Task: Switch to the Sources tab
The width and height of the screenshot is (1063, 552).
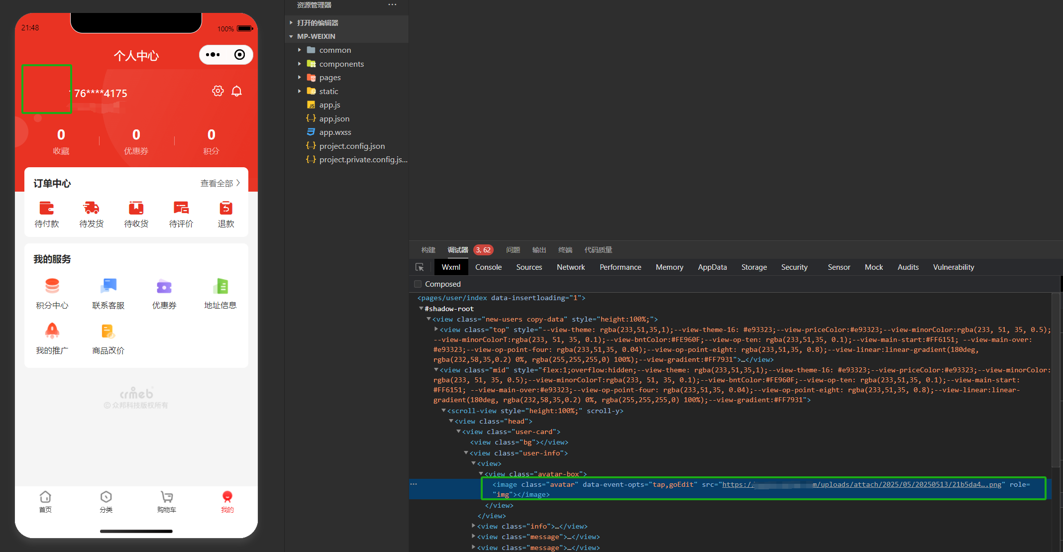Action: coord(529,267)
